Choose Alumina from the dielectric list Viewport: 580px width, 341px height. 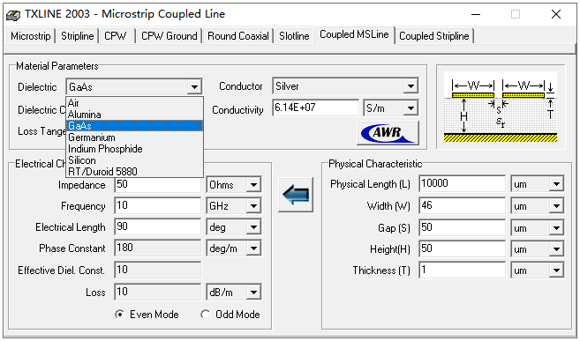tap(135, 115)
